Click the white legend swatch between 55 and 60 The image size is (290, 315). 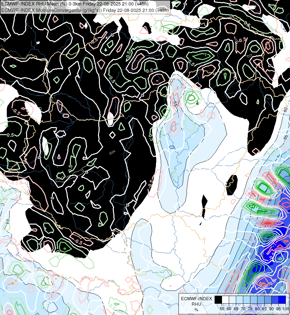[226, 300]
